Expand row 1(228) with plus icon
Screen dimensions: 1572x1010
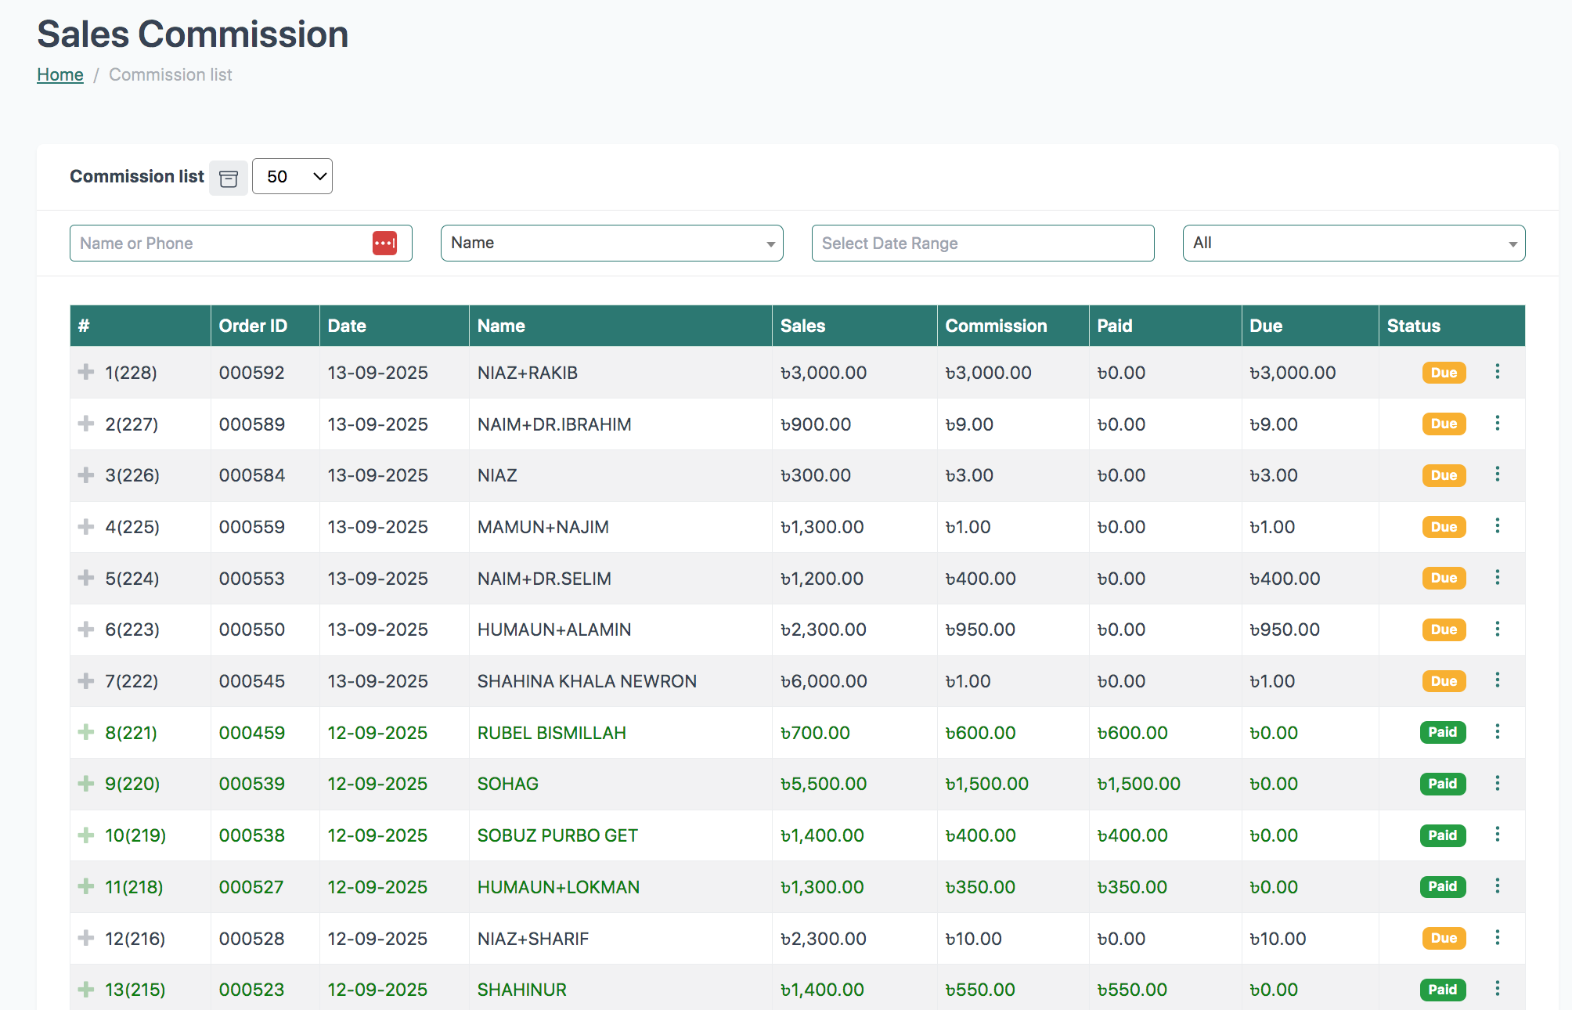pos(86,372)
